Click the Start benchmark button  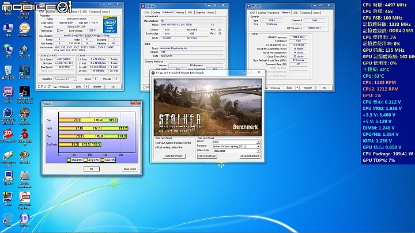(x=207, y=156)
